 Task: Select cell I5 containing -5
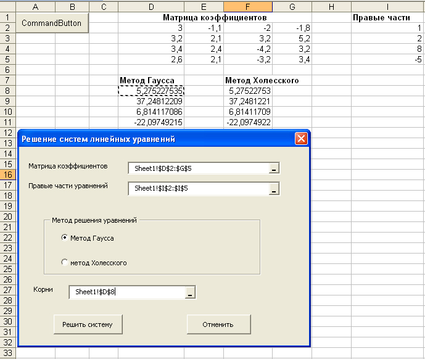[387, 60]
